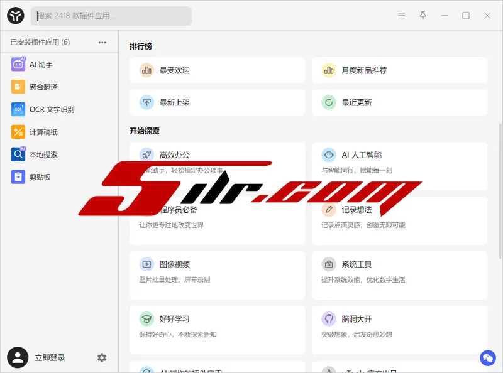The width and height of the screenshot is (503, 373).
Task: Select 本地搜索 label in sidebar
Action: click(43, 154)
